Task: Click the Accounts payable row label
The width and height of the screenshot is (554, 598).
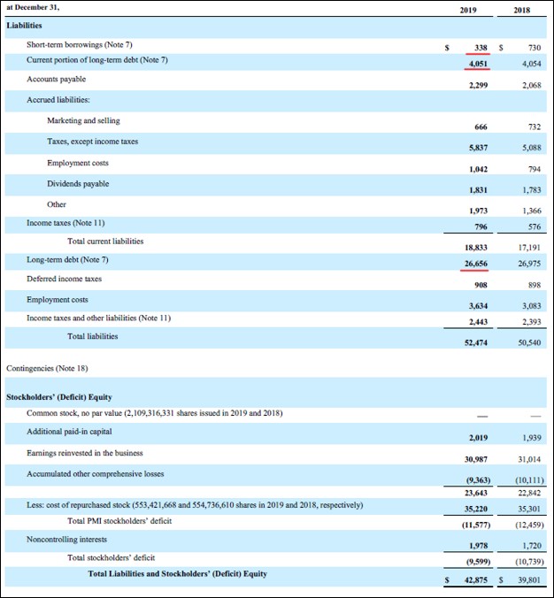Action: (57, 79)
